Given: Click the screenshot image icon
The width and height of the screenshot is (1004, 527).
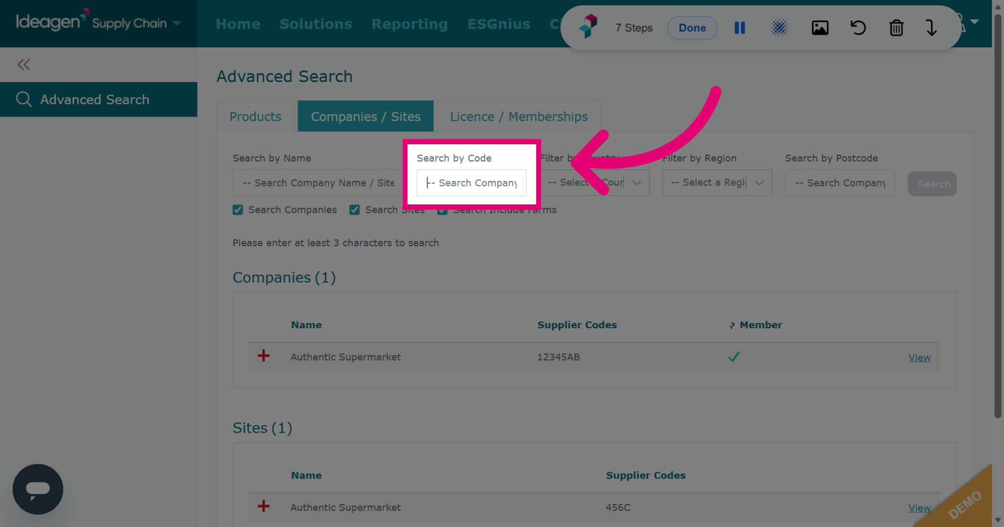Looking at the screenshot, I should coord(820,28).
